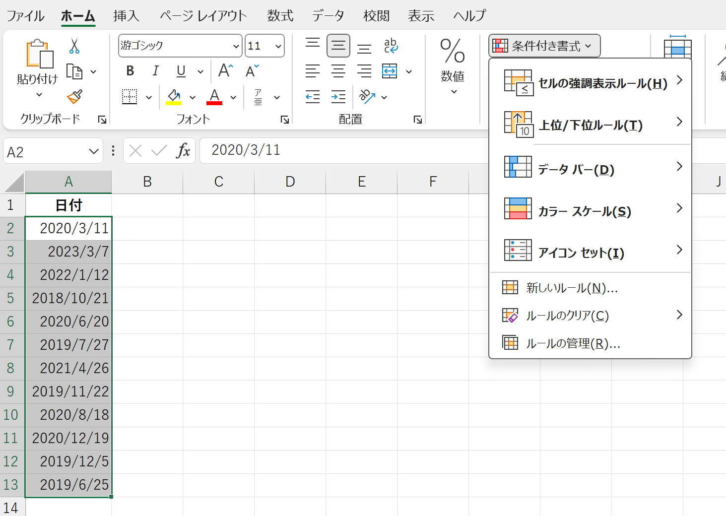Choose 新しいルール from the menu
Screen dimensions: 726x516
pyautogui.click(x=572, y=288)
